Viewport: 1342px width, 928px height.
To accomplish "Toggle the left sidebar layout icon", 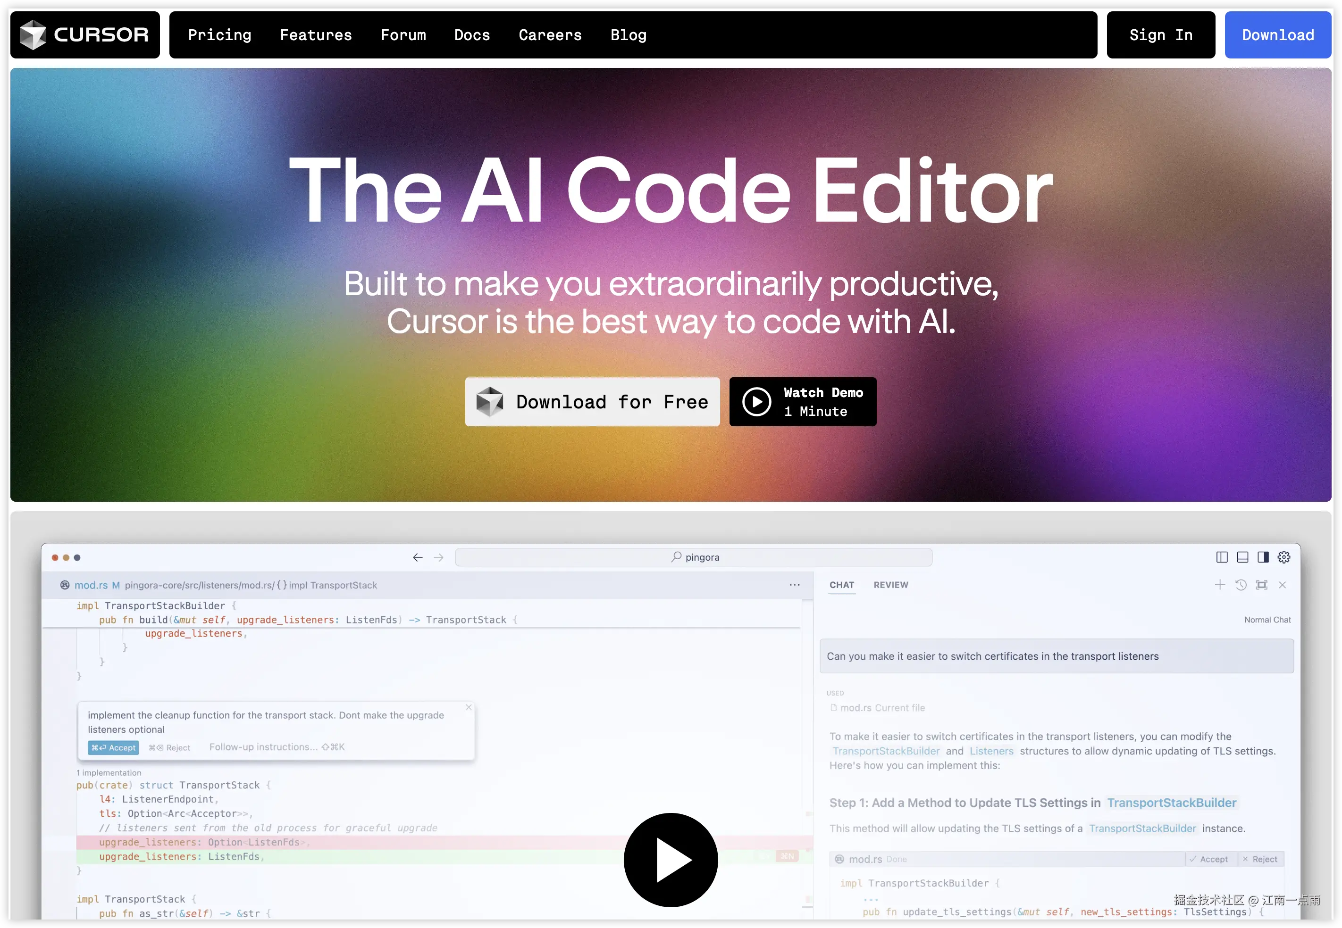I will click(x=1222, y=557).
